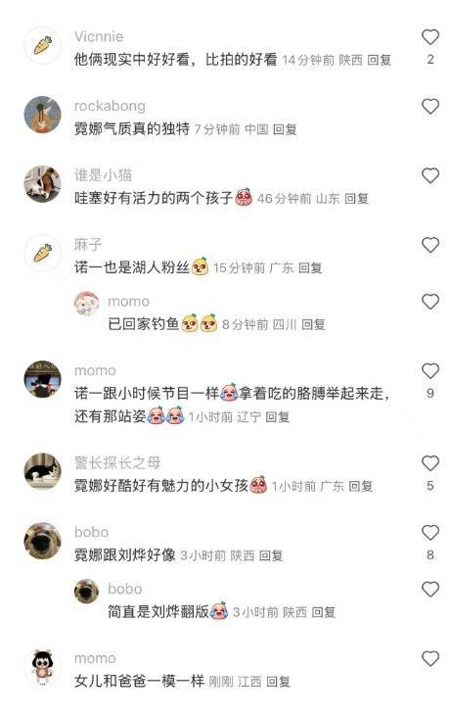
Task: Like the last momo comment about 女儿和爸爸
Action: click(429, 659)
